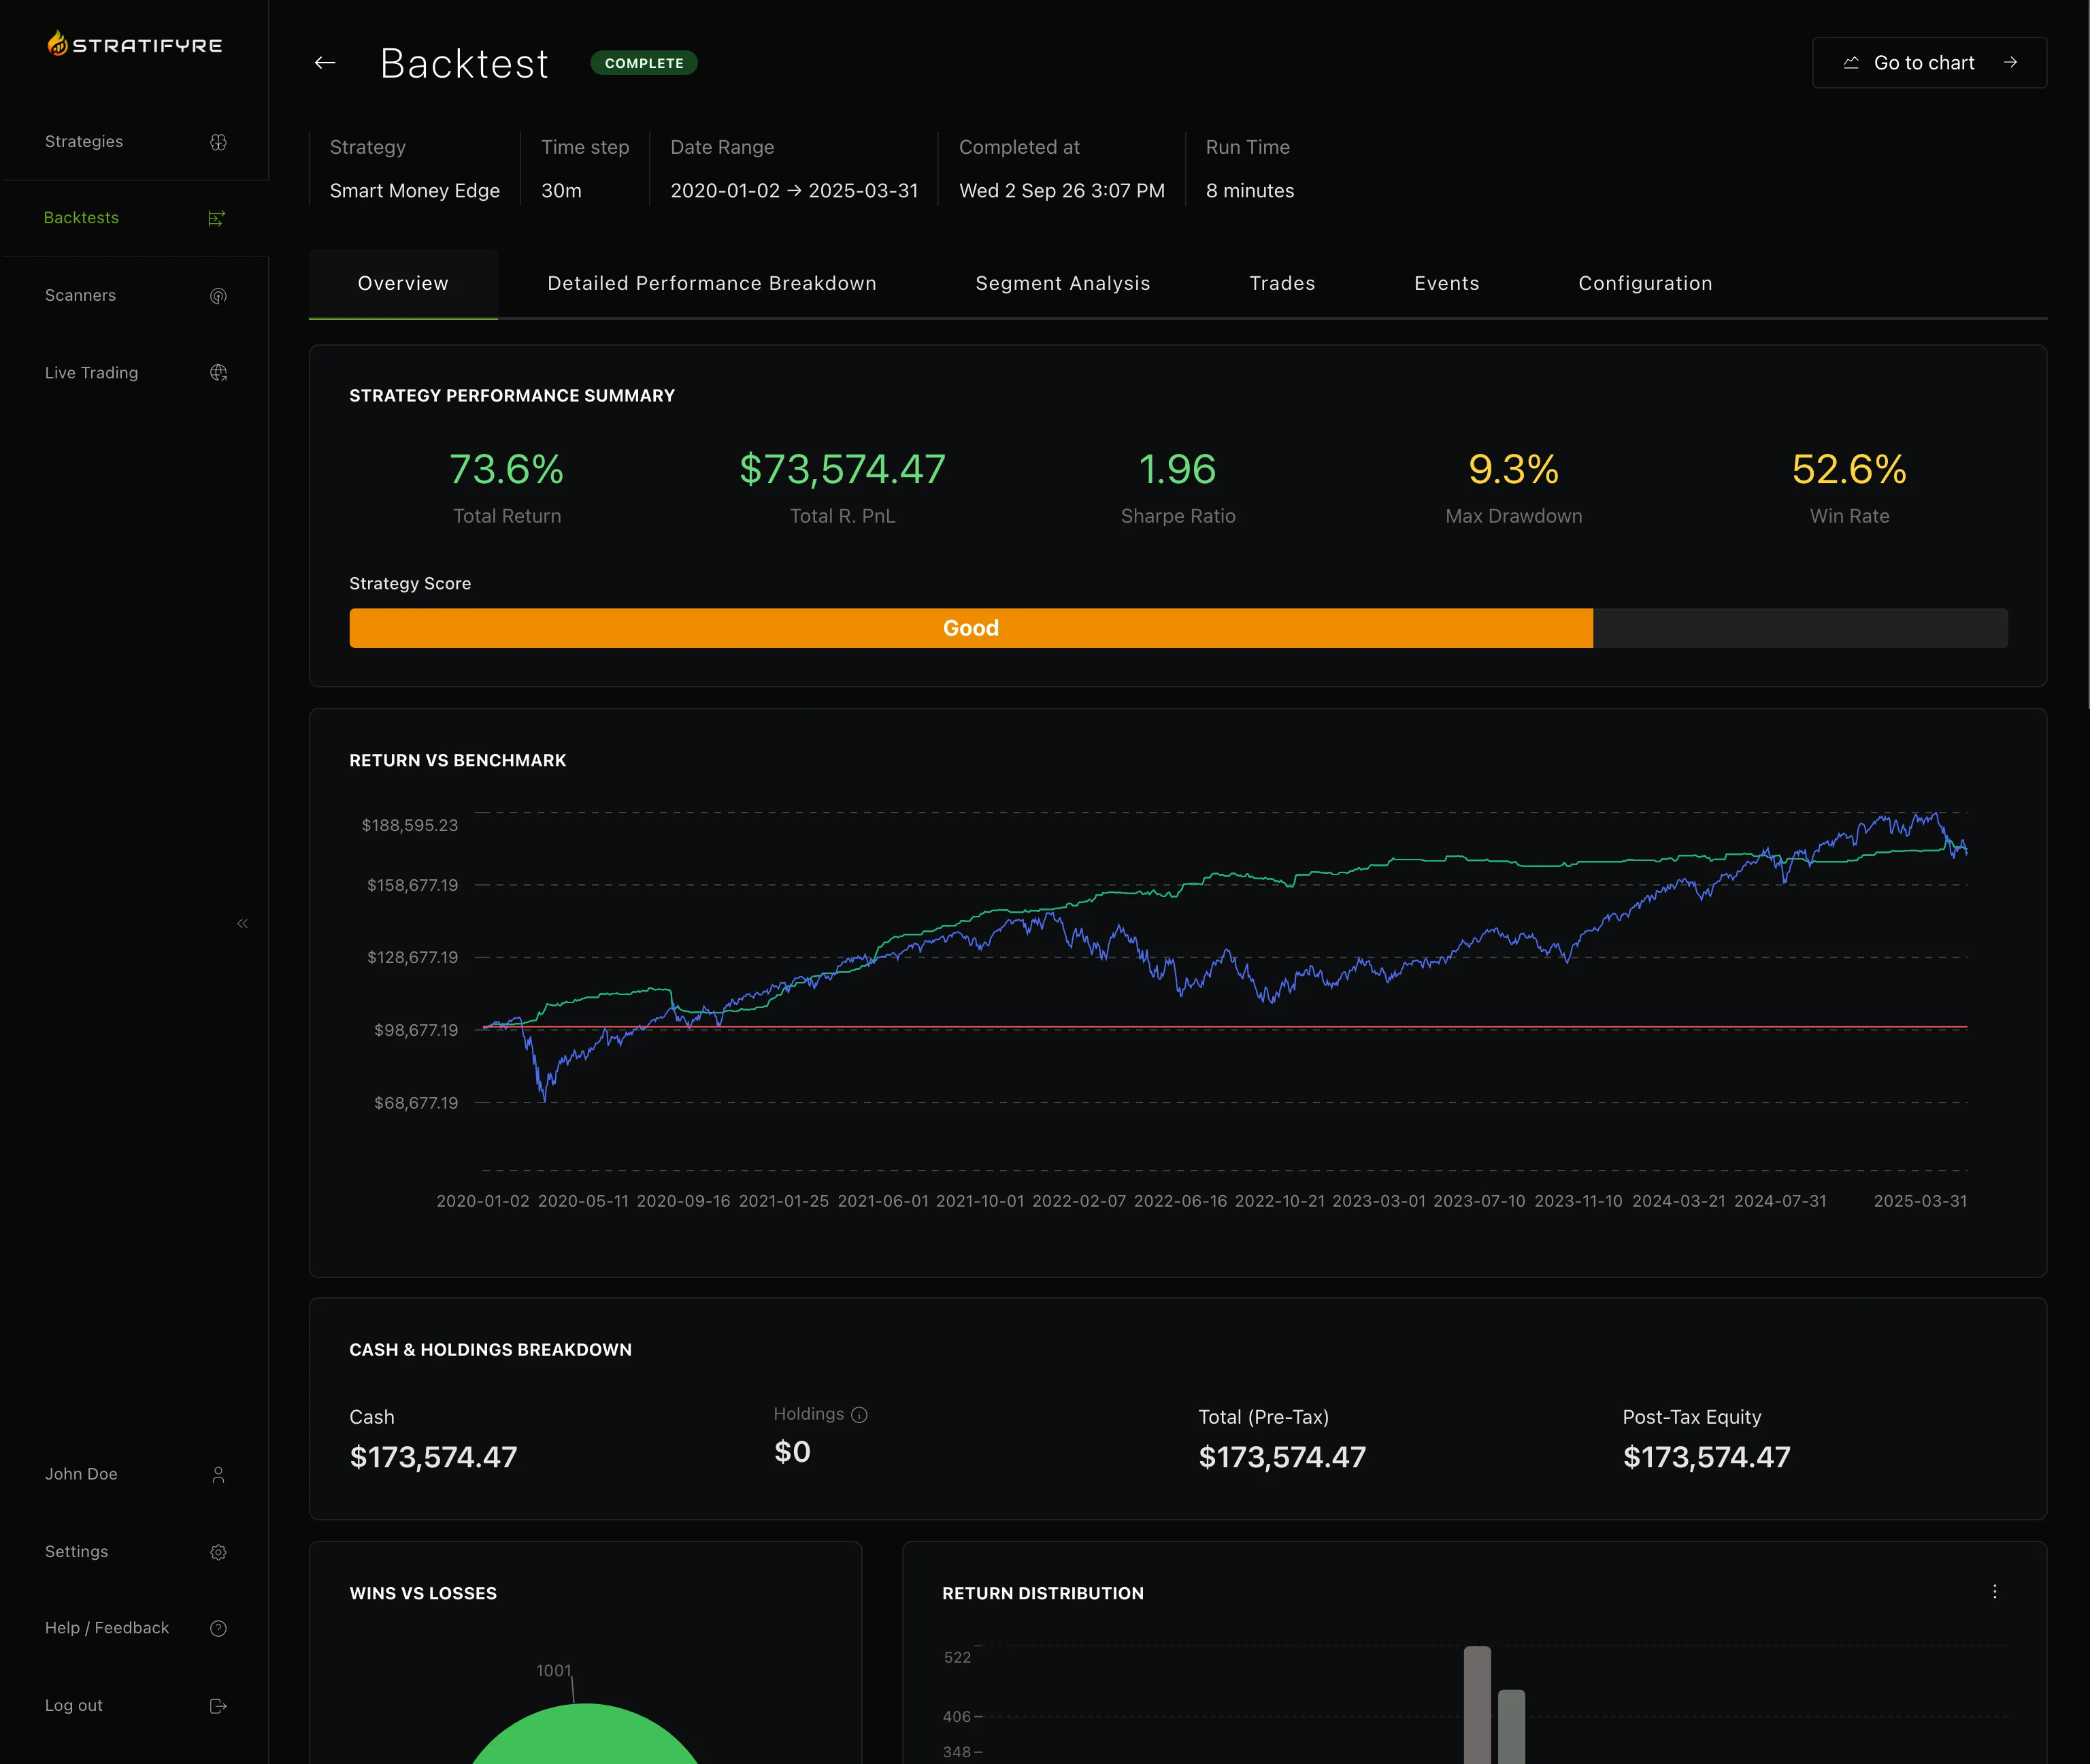Click the RETURN VS BENCHMARK heading
The height and width of the screenshot is (1764, 2090).
(x=458, y=761)
